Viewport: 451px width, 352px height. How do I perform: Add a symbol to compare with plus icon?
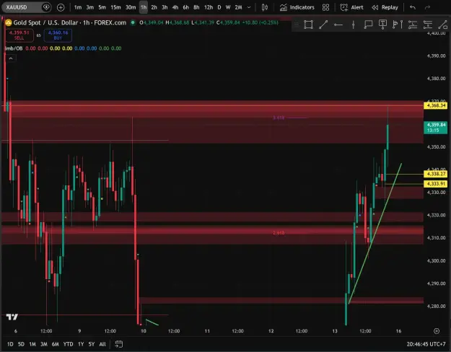pyautogui.click(x=61, y=7)
